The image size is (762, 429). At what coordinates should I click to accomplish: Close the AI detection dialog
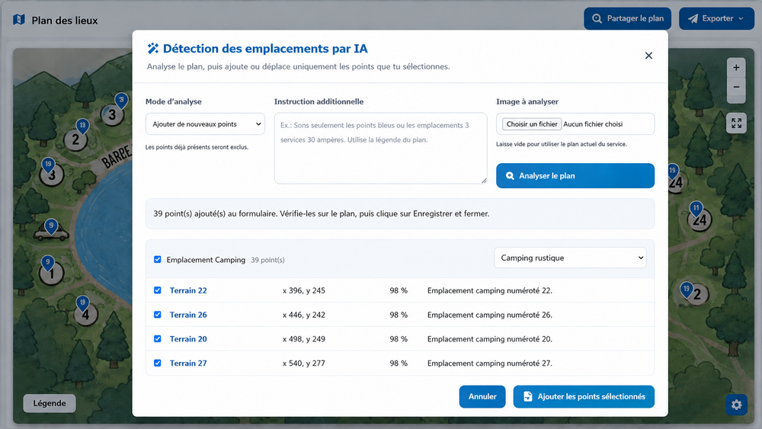click(x=648, y=56)
